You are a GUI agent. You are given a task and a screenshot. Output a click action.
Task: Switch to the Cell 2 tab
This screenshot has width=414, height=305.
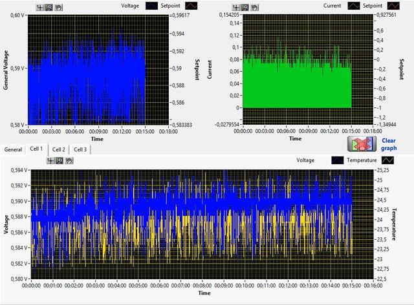point(59,150)
